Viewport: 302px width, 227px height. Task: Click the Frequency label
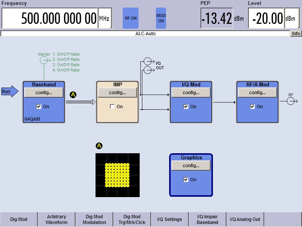coord(14,3)
